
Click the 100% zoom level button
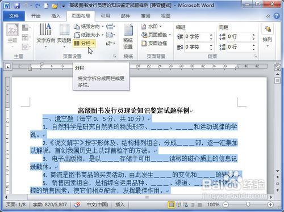(x=213, y=205)
